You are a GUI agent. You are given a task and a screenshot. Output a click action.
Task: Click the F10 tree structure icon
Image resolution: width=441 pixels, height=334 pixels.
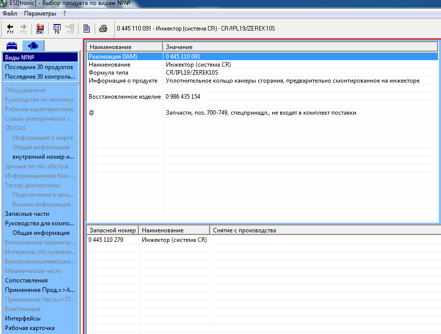tap(70, 28)
